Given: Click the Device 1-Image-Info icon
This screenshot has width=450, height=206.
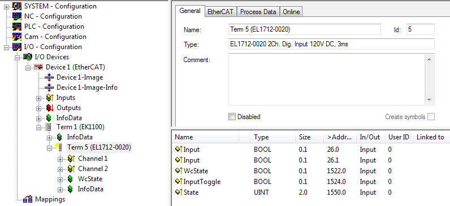Looking at the screenshot, I should [x=49, y=87].
